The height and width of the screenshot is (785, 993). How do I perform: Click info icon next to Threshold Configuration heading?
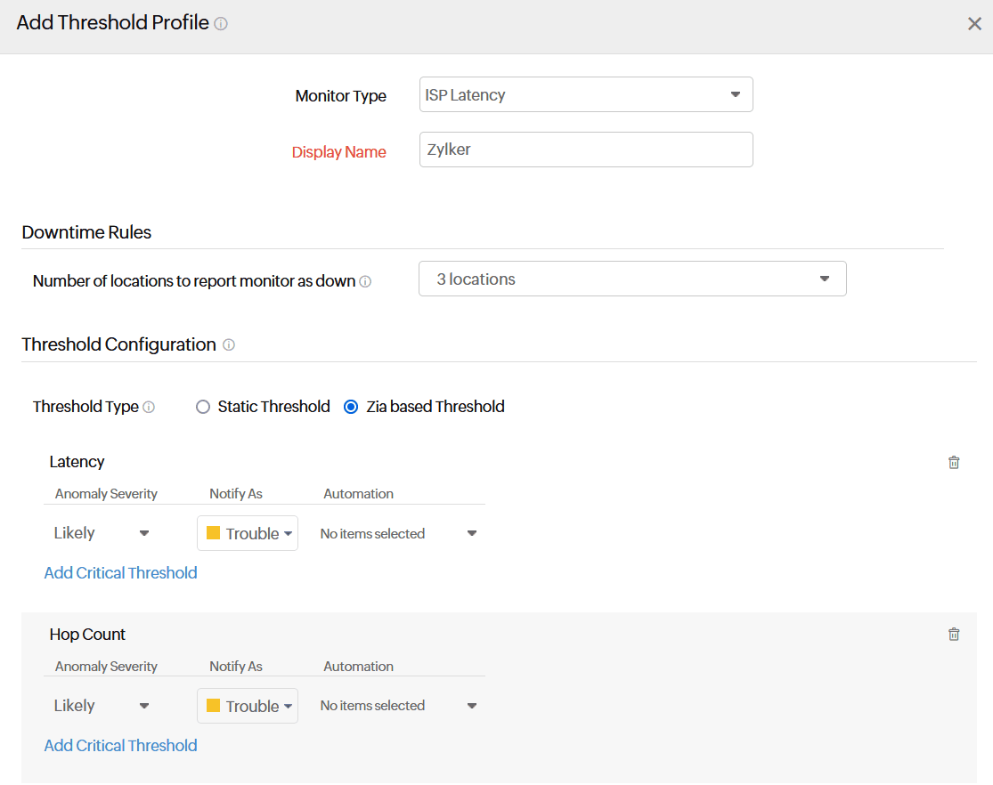coord(229,344)
